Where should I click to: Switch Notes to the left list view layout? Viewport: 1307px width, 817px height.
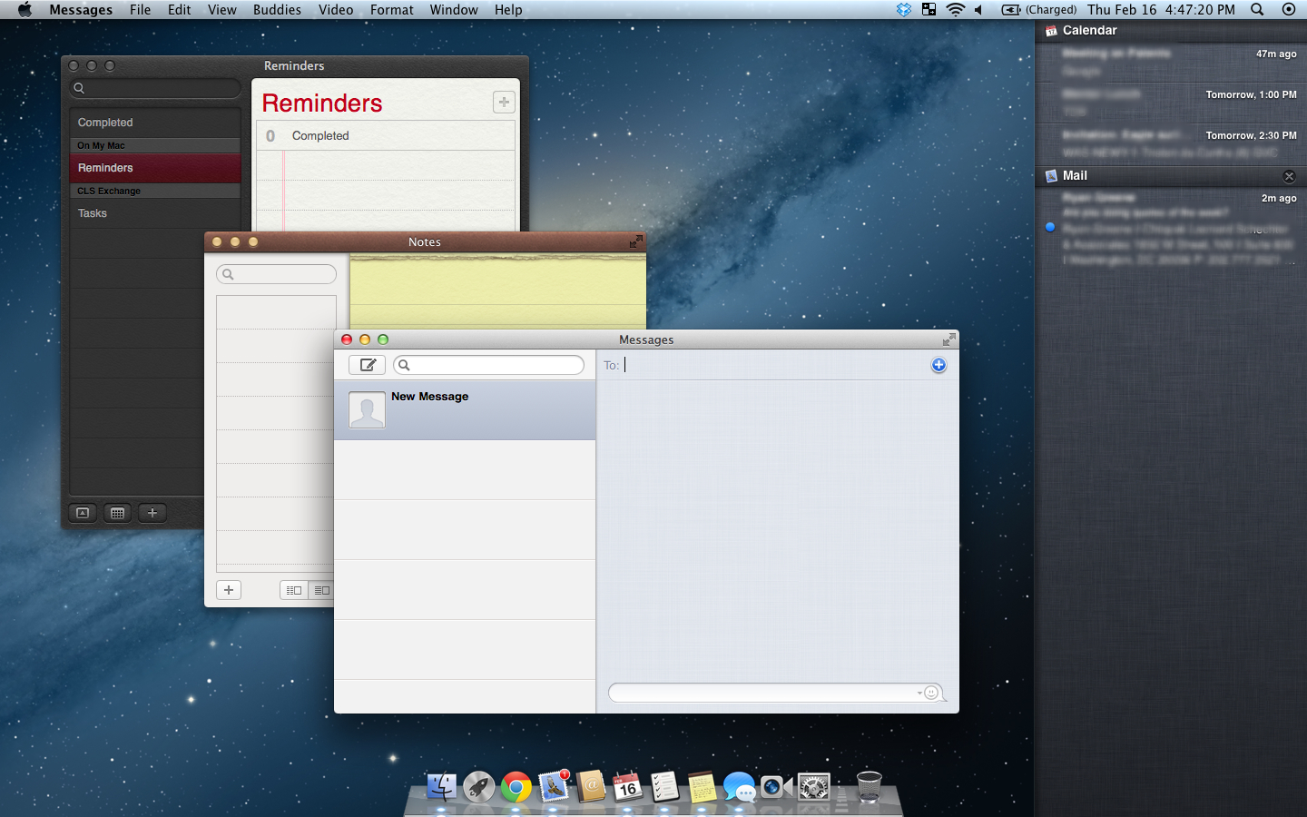(x=294, y=590)
